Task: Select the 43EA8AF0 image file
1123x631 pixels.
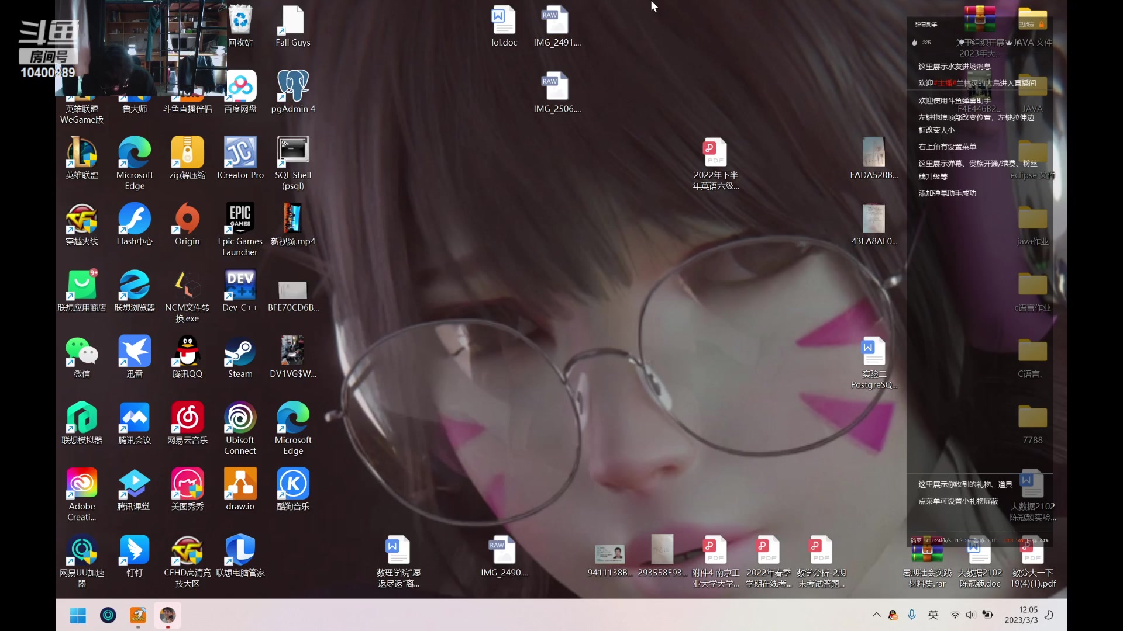Action: click(x=874, y=224)
